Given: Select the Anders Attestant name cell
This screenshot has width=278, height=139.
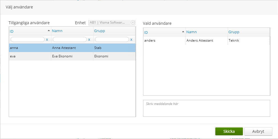Looking at the screenshot, I should (x=207, y=41).
